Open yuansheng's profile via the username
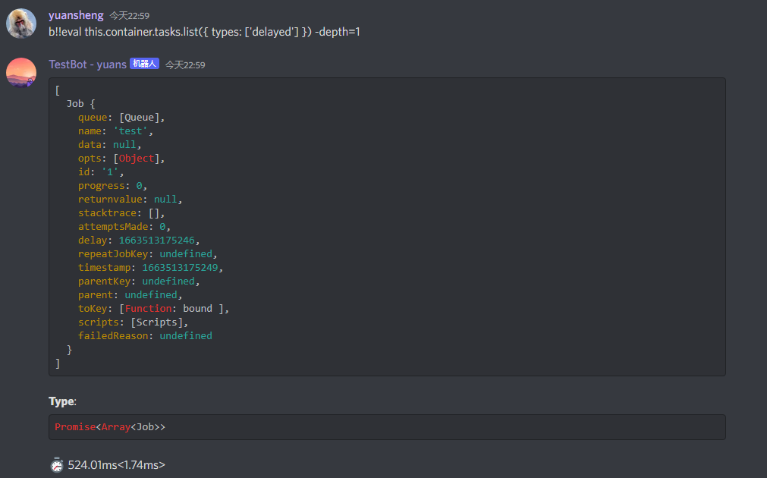Viewport: 767px width, 478px height. [x=75, y=14]
